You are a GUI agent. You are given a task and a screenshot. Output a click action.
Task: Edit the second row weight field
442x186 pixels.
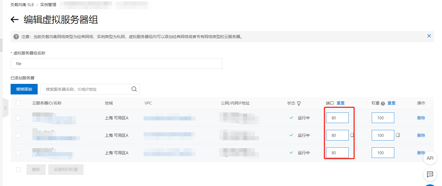pos(383,135)
